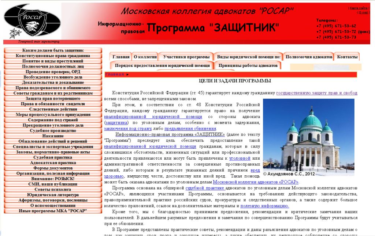Open полезную информацию link
This screenshot has height=236, width=375.
(264, 206)
